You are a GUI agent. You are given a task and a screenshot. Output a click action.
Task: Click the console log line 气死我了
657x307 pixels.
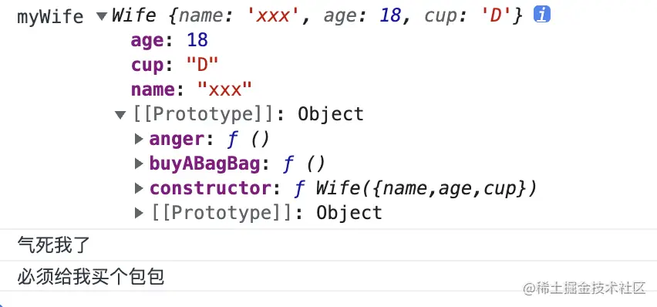(x=54, y=245)
